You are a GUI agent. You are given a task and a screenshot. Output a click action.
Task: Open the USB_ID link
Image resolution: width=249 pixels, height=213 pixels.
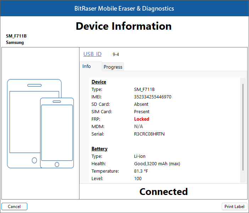click(93, 54)
